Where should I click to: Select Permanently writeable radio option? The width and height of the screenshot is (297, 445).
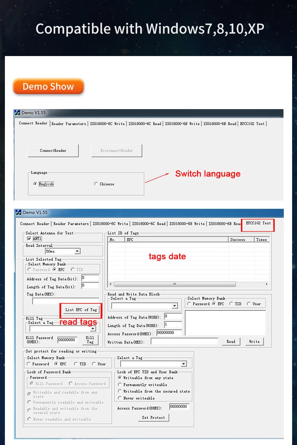[120, 385]
